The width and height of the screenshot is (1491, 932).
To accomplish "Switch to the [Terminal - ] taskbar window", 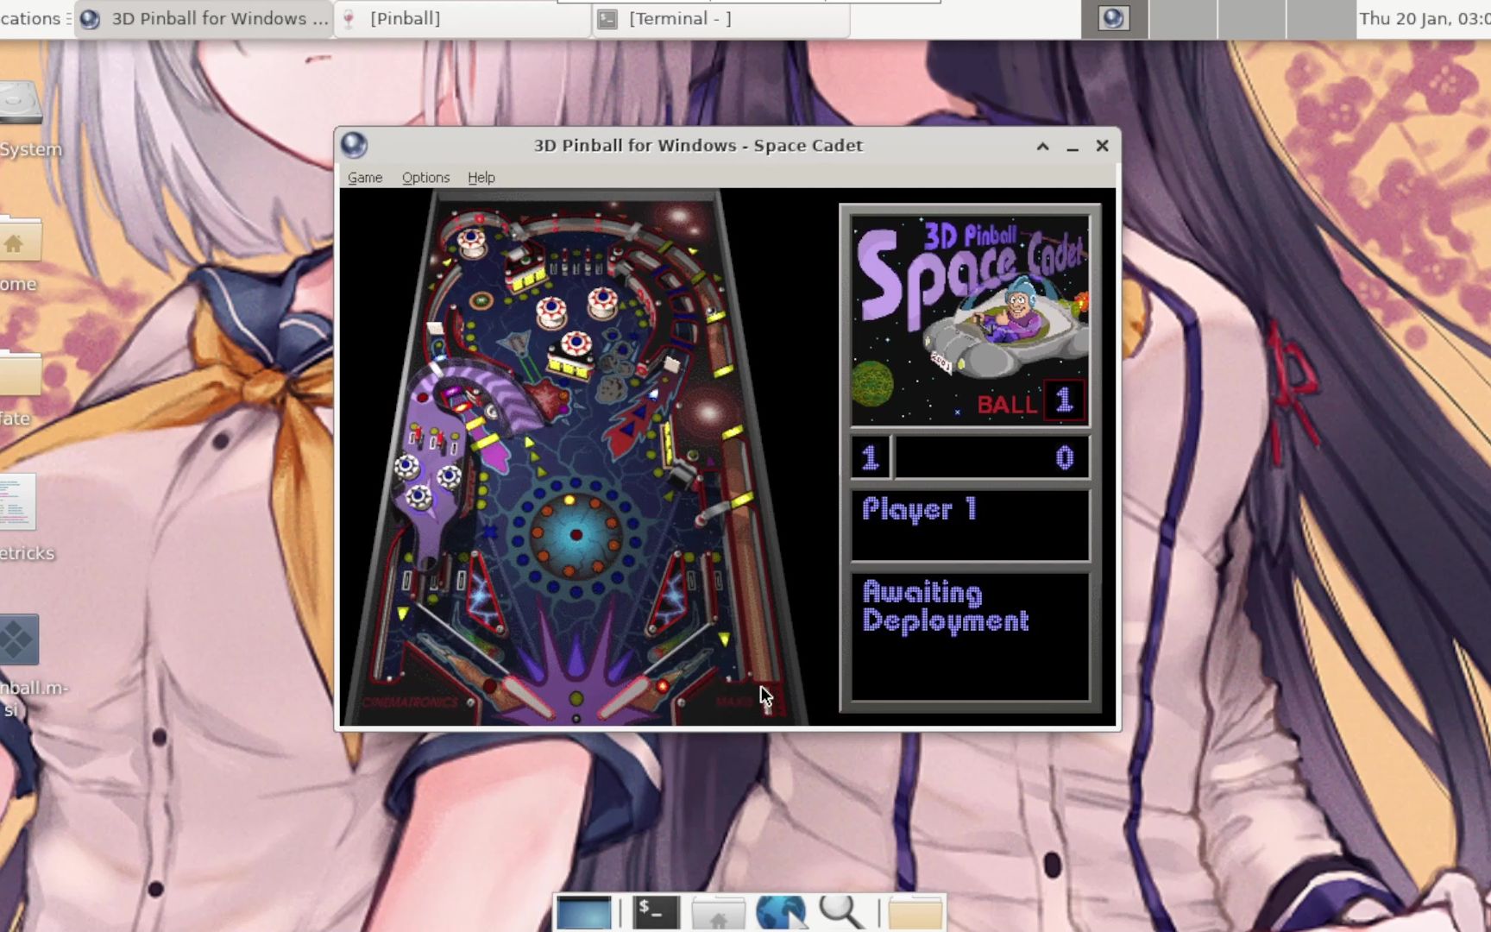I will [x=721, y=19].
